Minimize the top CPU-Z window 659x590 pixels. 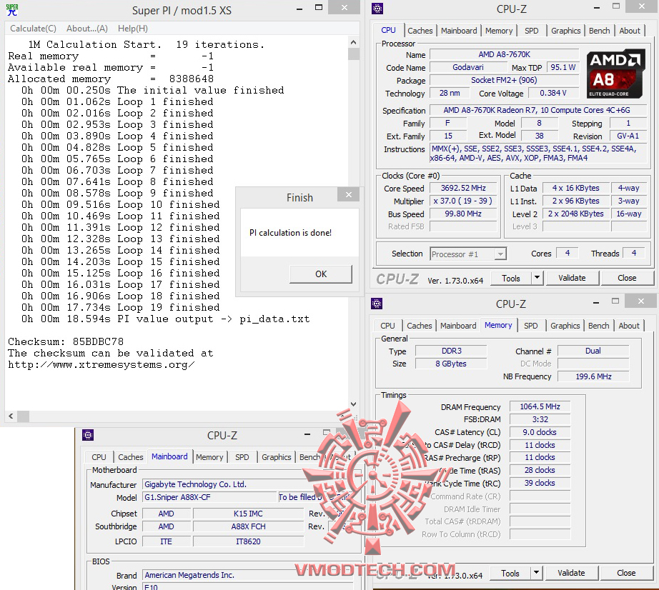click(x=596, y=8)
